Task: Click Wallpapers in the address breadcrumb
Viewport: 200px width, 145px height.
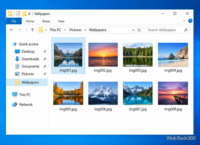Action: (x=97, y=30)
